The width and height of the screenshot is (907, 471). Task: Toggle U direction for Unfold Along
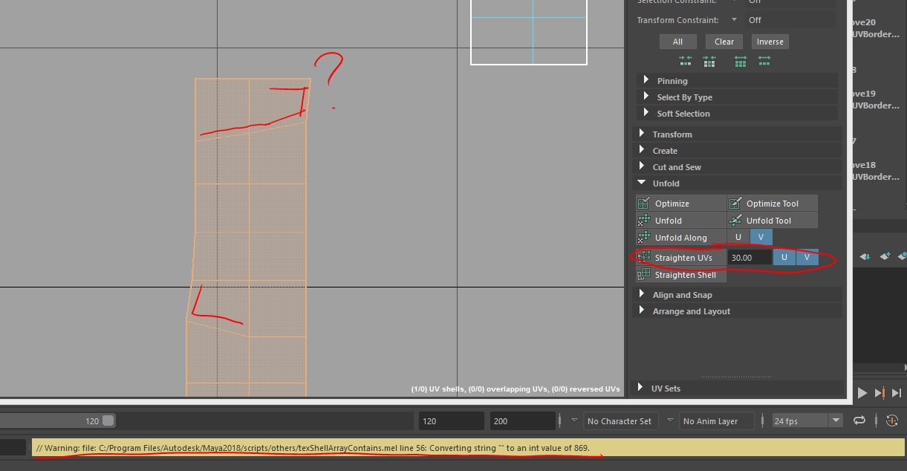point(738,237)
